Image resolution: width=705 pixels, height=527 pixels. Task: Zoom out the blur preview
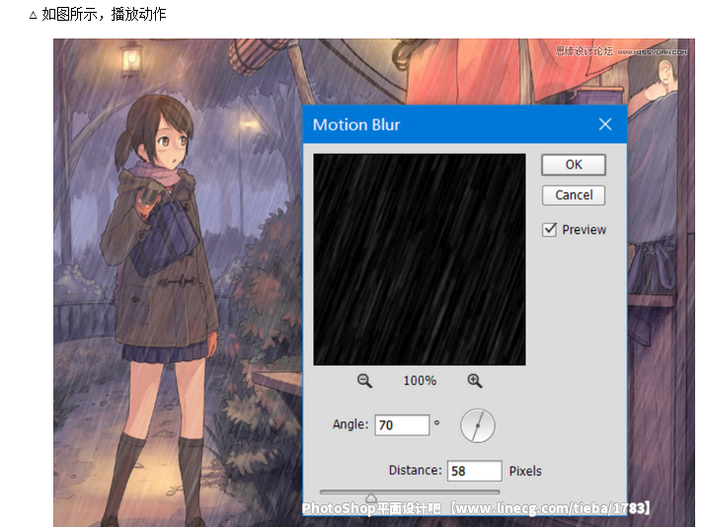tap(364, 381)
